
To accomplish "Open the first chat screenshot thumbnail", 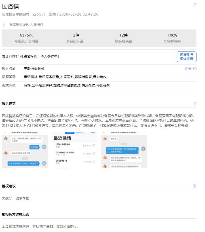I will tap(25, 150).
